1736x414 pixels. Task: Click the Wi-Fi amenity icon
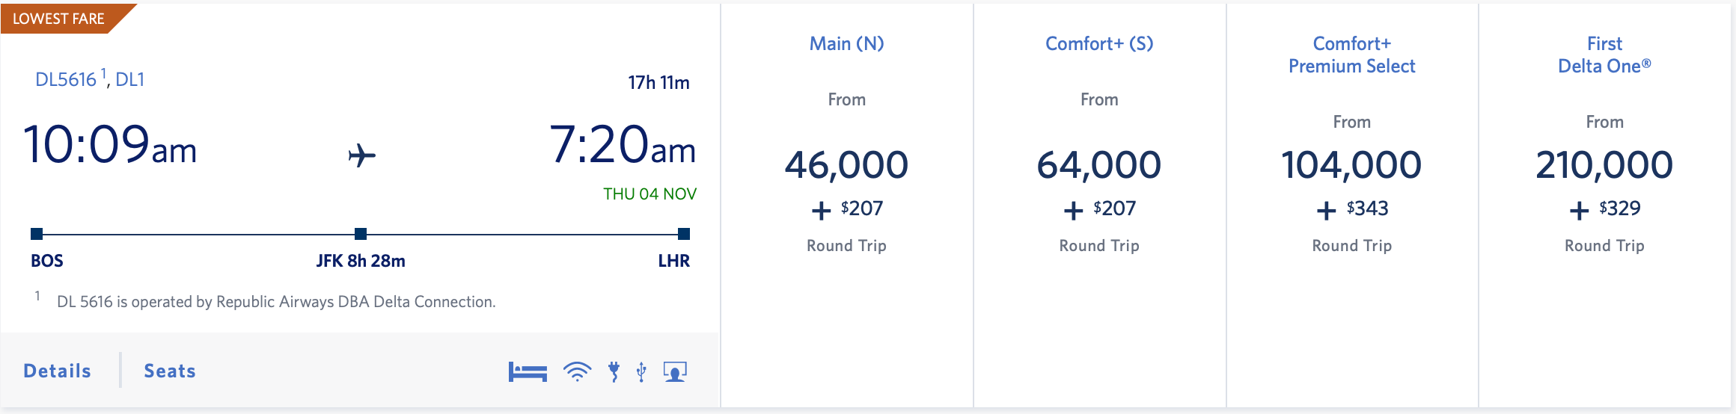(x=577, y=371)
